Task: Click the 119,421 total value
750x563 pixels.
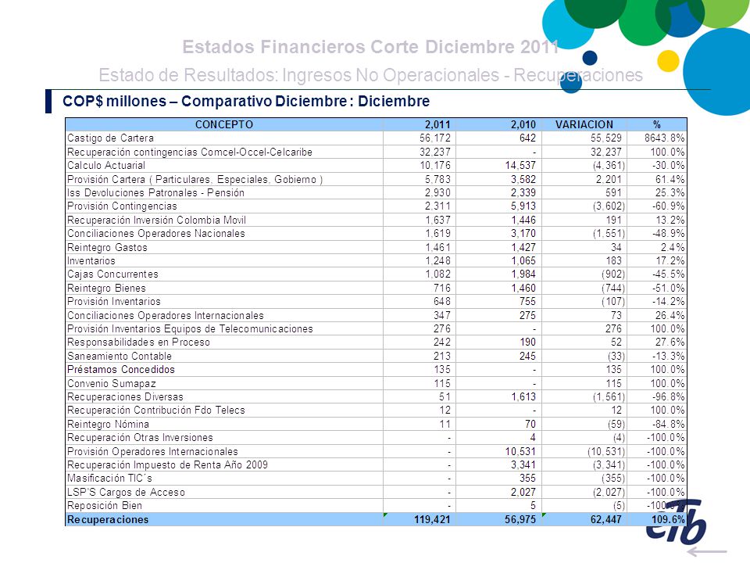Action: pos(432,519)
